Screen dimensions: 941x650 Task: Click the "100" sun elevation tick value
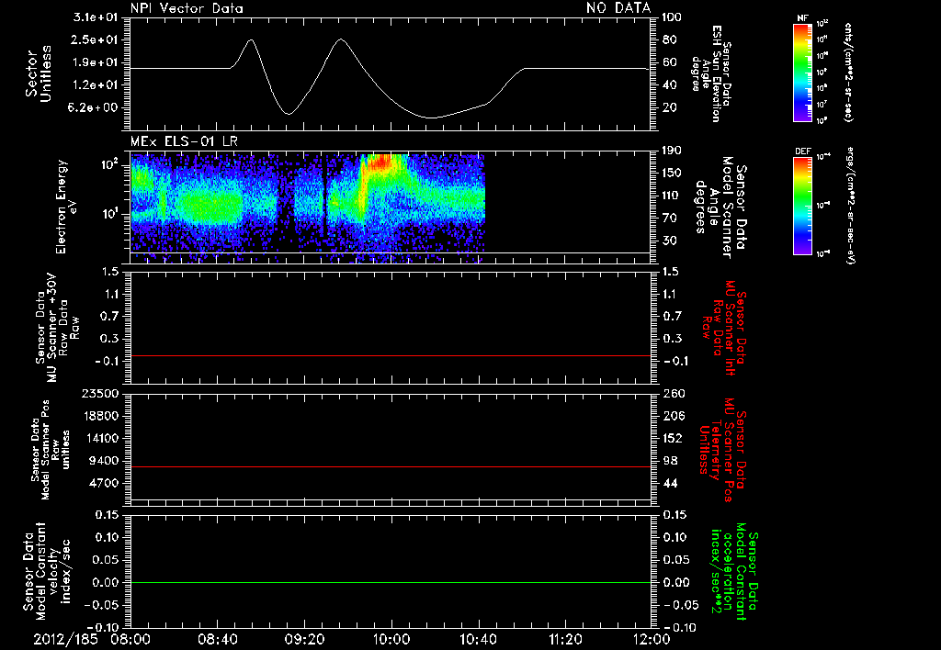[x=672, y=17]
